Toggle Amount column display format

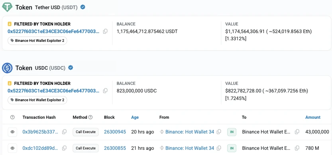click(x=313, y=117)
